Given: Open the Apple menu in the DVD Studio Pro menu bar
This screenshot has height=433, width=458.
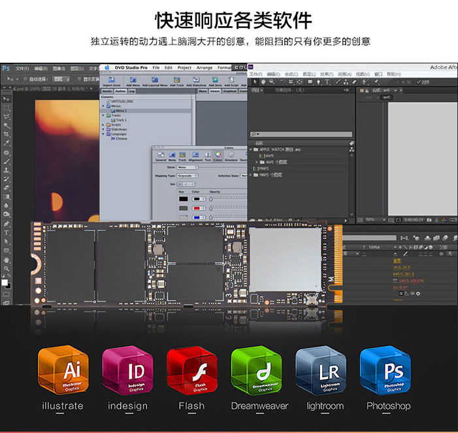Looking at the screenshot, I should tap(107, 68).
